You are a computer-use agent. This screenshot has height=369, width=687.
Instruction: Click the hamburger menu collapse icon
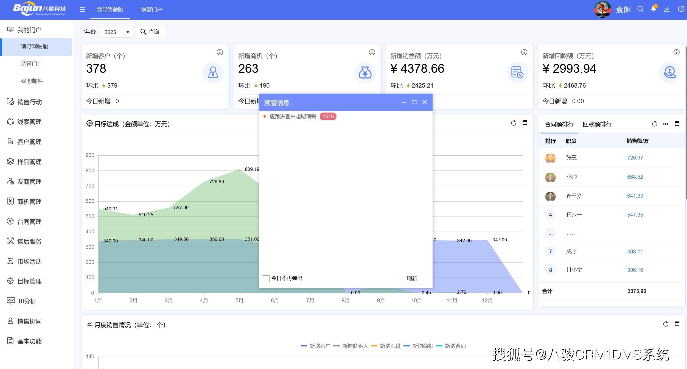click(x=82, y=10)
